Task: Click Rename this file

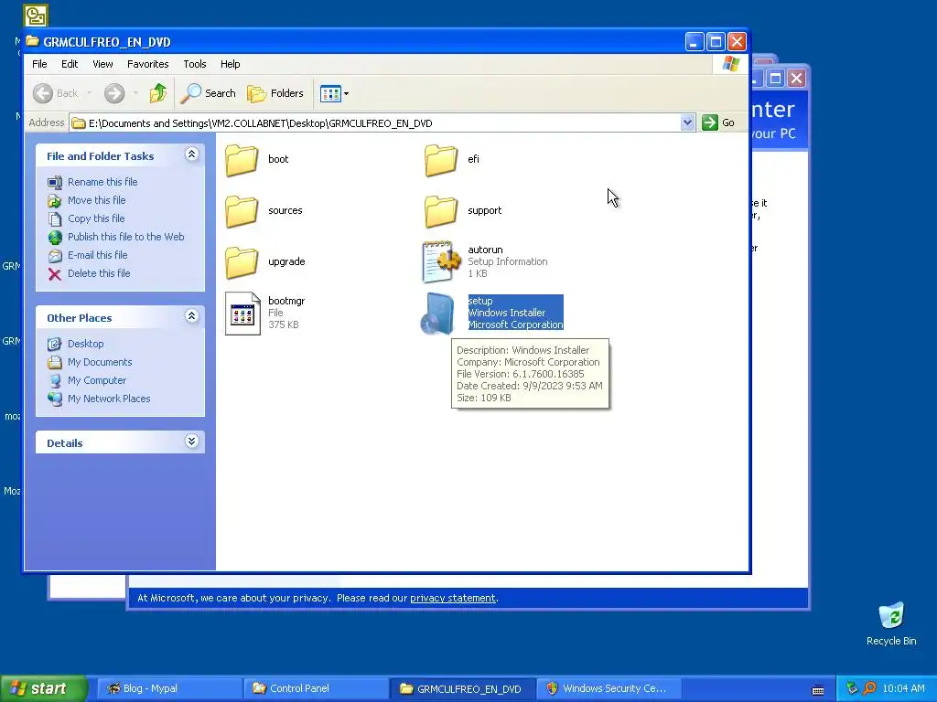Action: (x=102, y=182)
